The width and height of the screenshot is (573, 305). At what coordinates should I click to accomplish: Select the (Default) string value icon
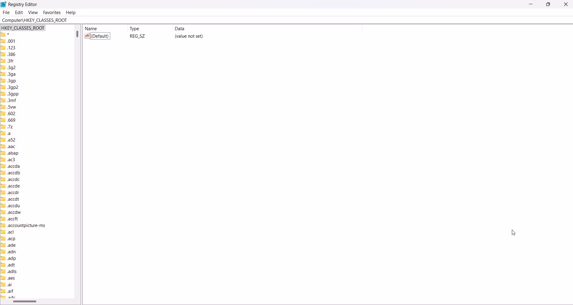point(88,36)
